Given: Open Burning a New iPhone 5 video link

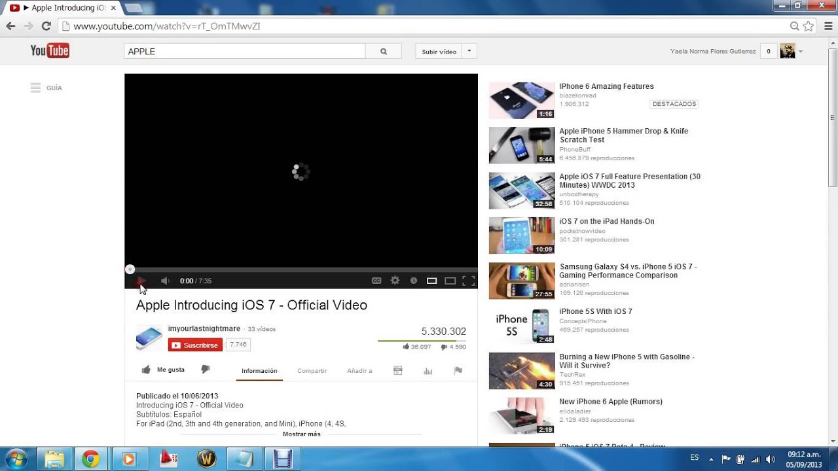Looking at the screenshot, I should click(x=627, y=361).
